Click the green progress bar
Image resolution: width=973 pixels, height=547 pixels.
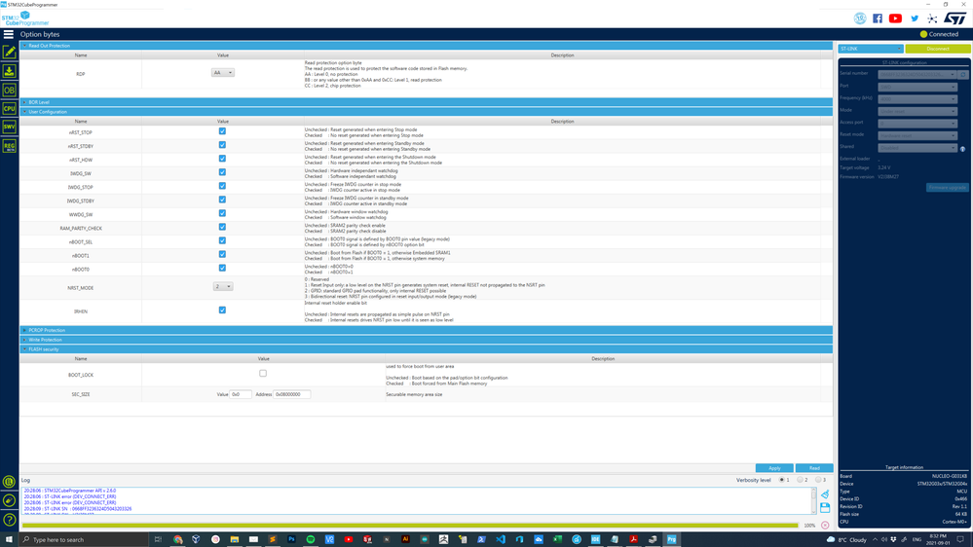point(410,526)
